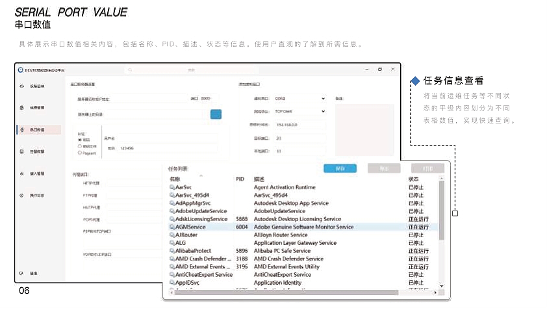Viewport: 547px width, 310px height.
Task: Click the app logo in the title bar
Action: click(21, 70)
